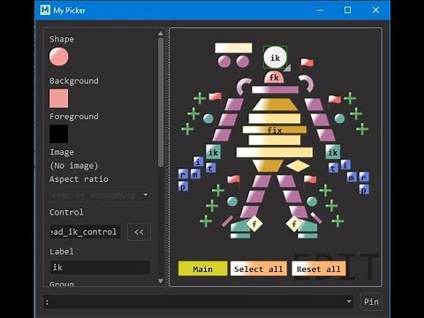424x318 pixels.
Task: Click the << assign control button
Action: point(139,232)
